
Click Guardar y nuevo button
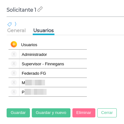51,113
